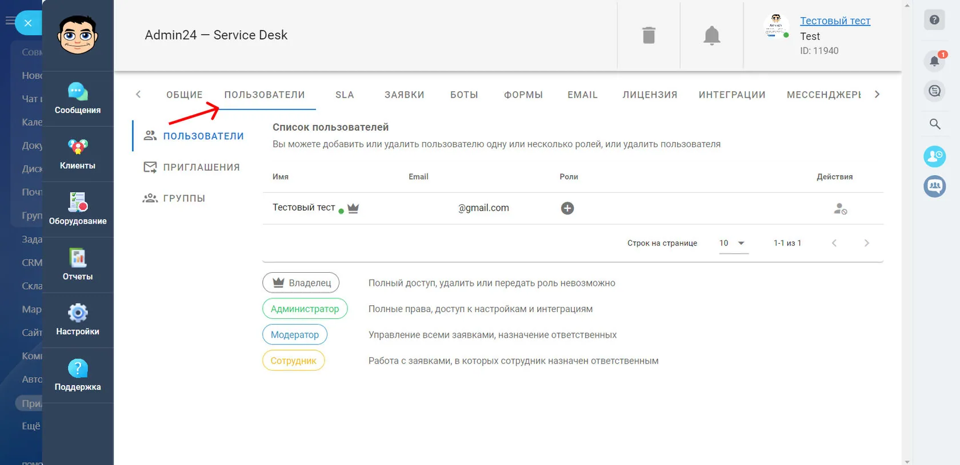The width and height of the screenshot is (960, 465).
Task: Click the Владелец role chip
Action: tap(301, 282)
